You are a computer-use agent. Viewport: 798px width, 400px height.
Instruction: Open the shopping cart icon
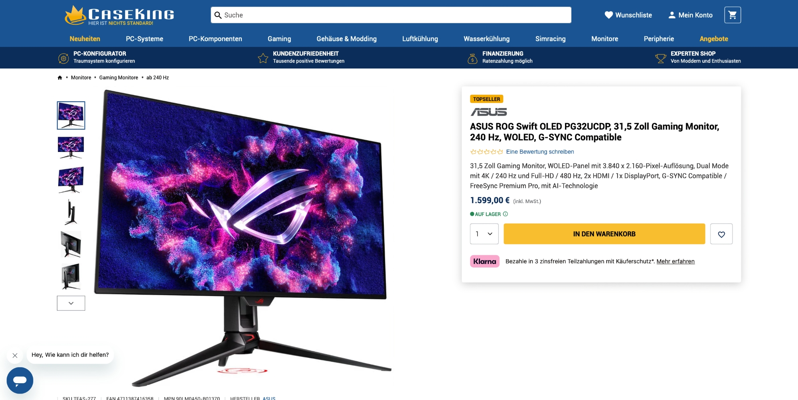tap(733, 15)
